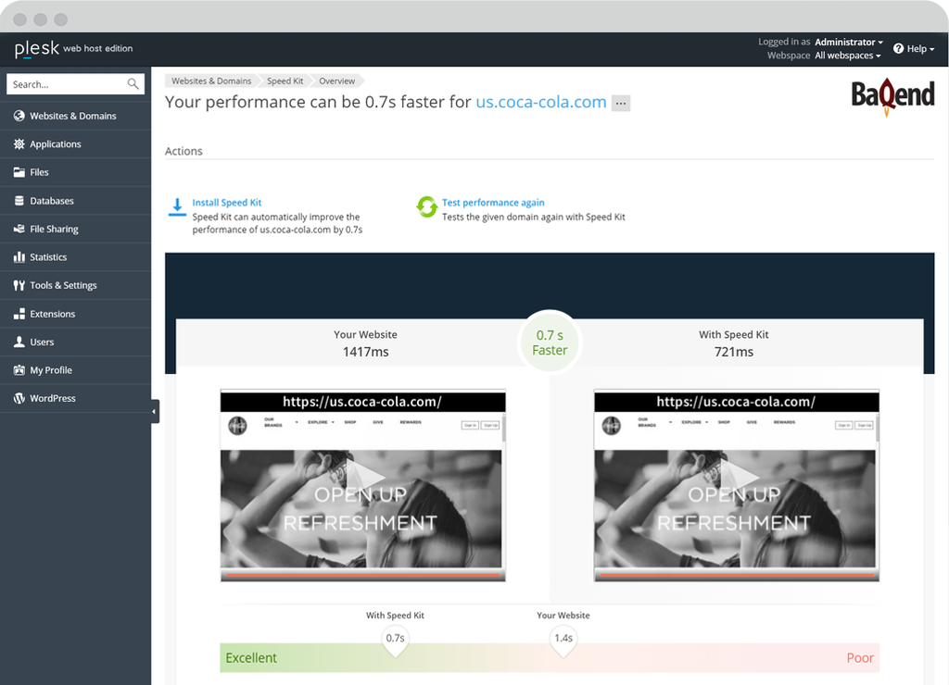The image size is (949, 685).
Task: Click the Tools & Settings wrench icon
Action: coord(19,285)
